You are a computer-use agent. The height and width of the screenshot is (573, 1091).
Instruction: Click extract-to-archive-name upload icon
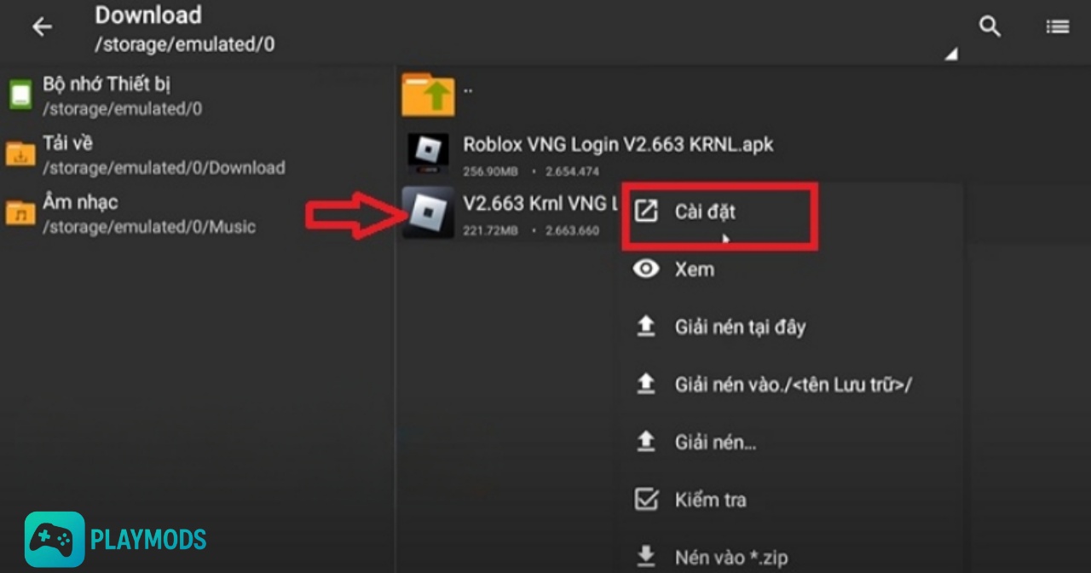click(x=647, y=384)
